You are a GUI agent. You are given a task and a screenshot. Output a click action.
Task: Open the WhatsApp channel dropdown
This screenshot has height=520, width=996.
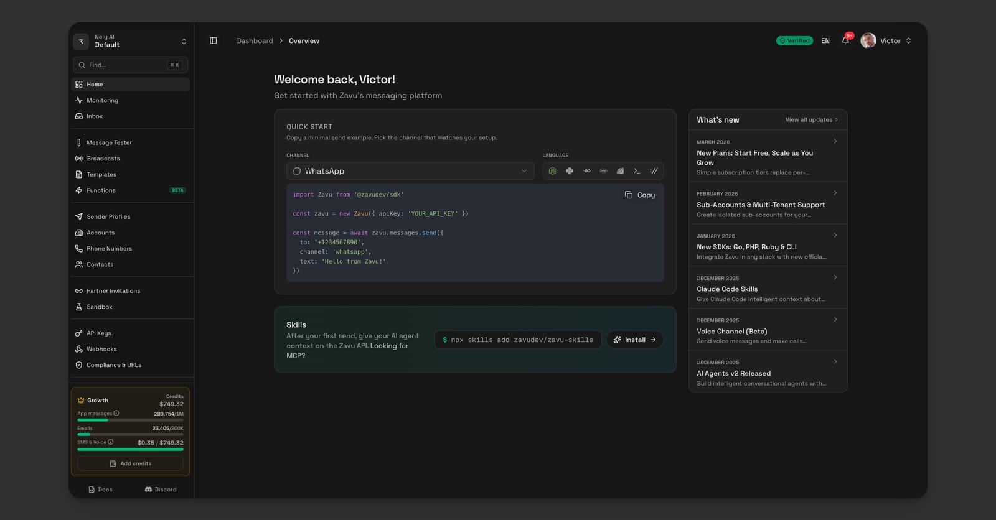point(410,171)
